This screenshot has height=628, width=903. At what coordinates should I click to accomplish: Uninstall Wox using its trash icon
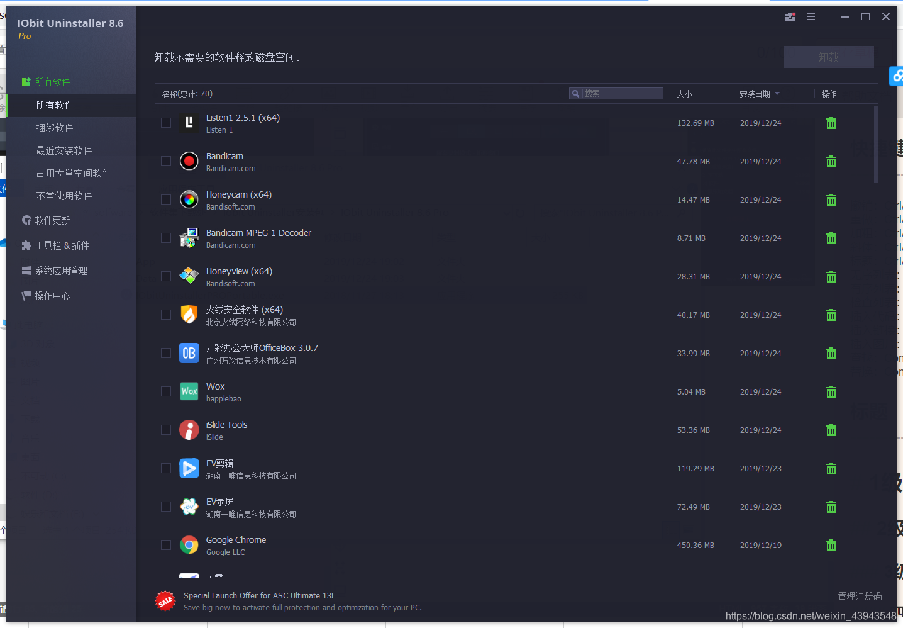coord(831,392)
